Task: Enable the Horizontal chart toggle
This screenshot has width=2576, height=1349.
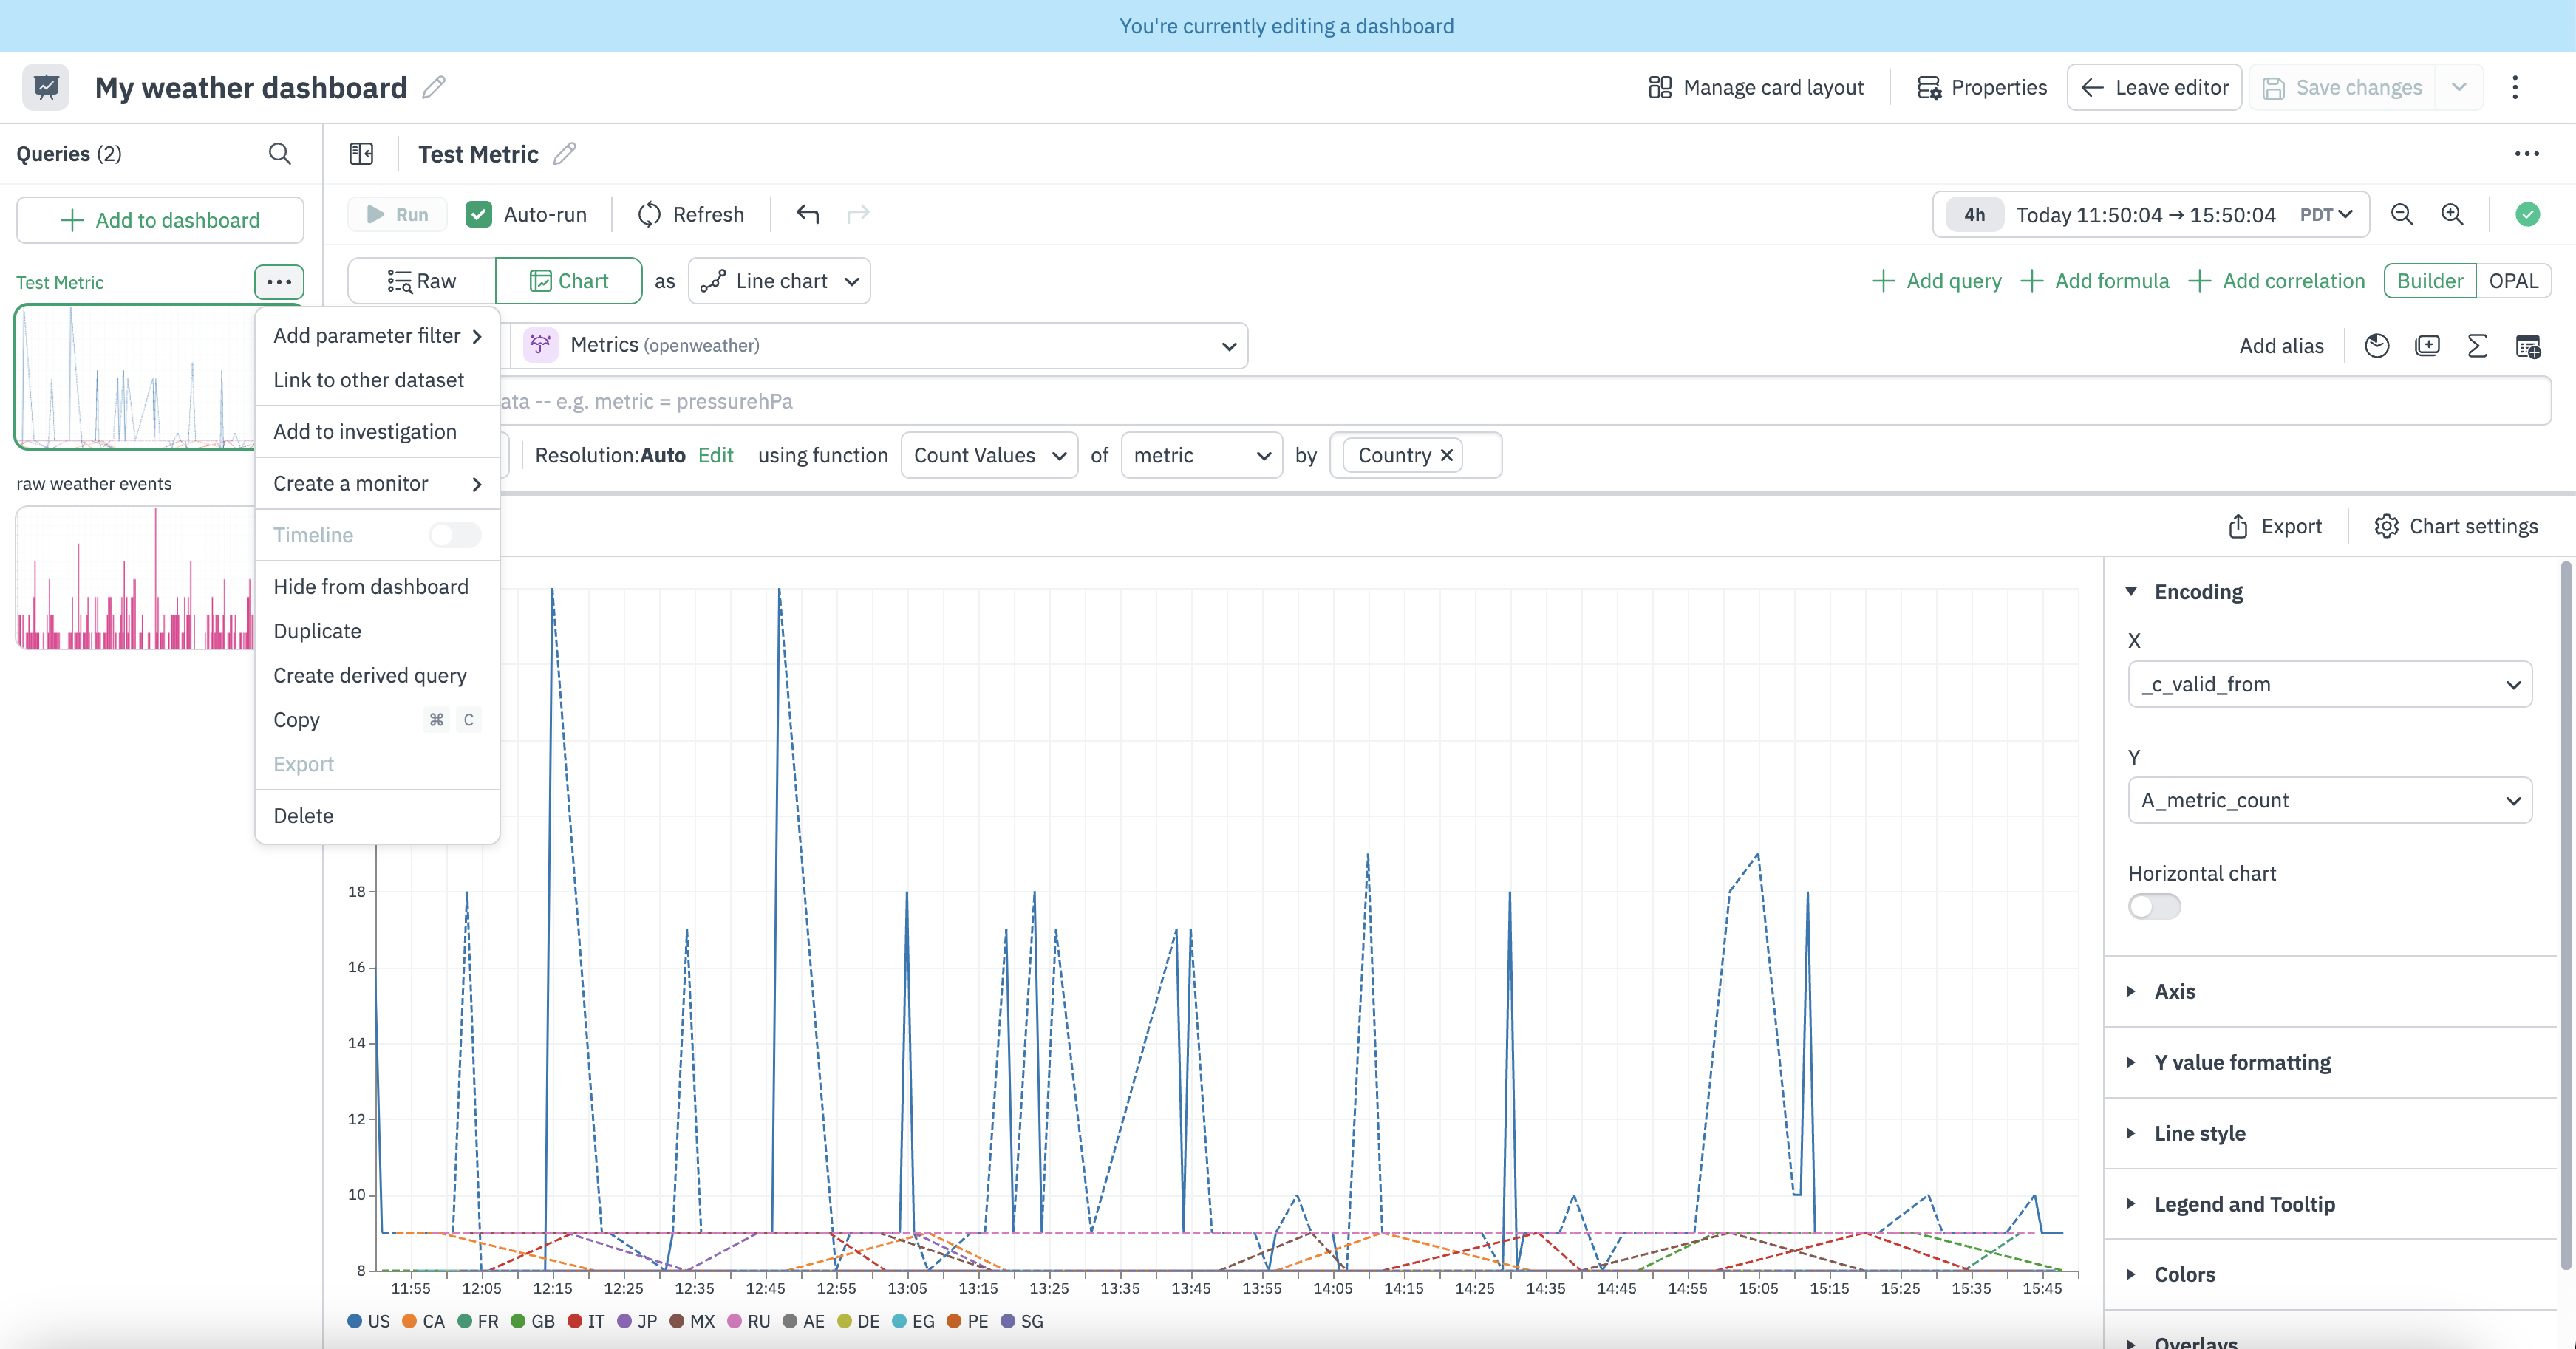Action: click(x=2154, y=906)
